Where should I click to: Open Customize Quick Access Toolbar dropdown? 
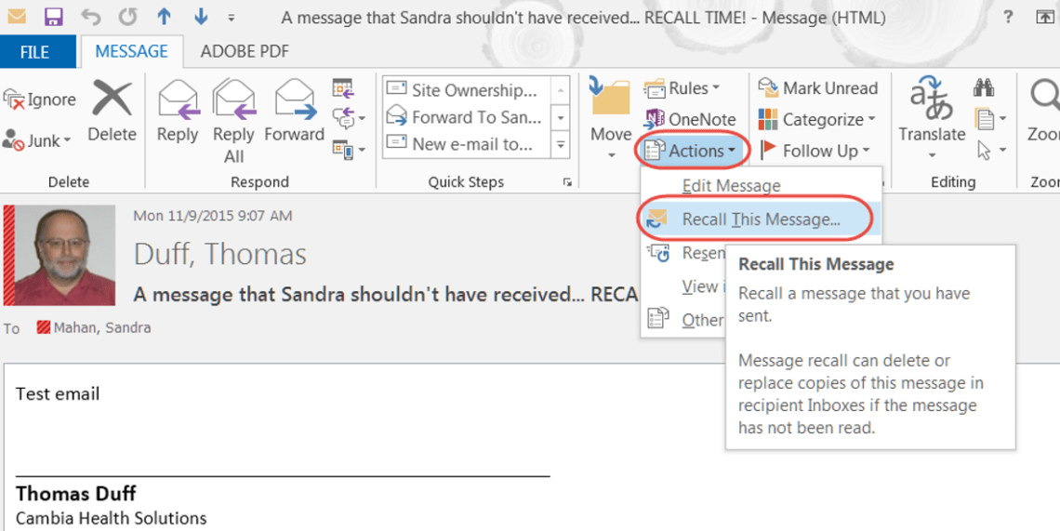232,18
